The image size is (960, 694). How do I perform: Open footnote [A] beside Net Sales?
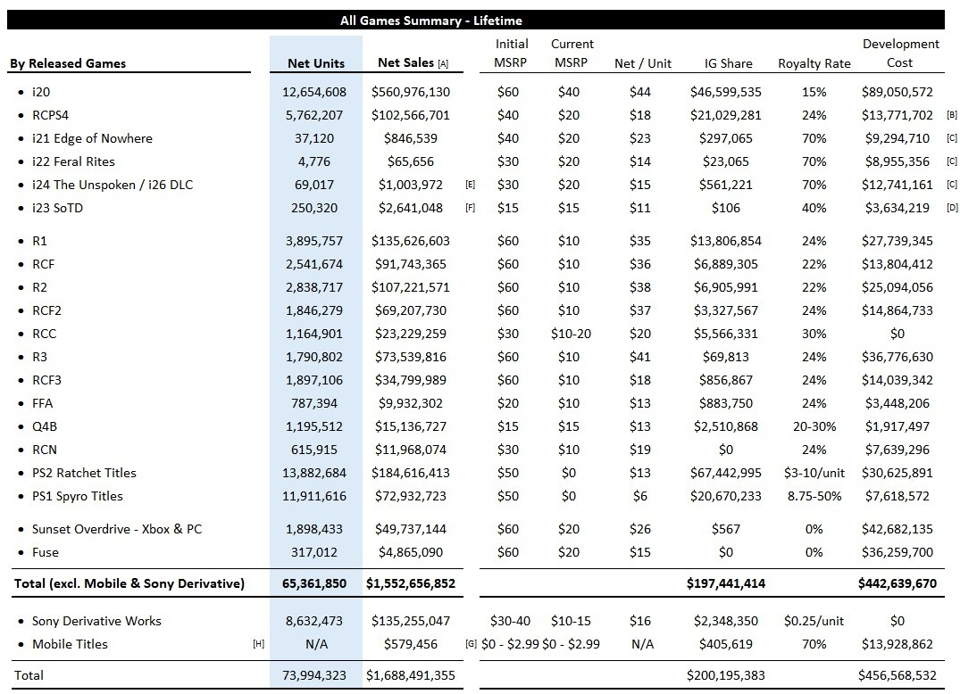coord(442,64)
